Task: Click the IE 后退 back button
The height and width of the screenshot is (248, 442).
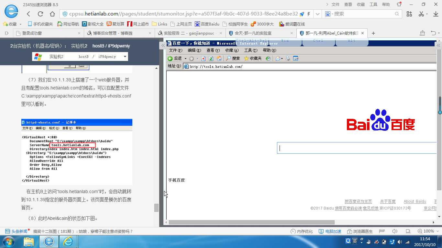Action: [x=175, y=58]
